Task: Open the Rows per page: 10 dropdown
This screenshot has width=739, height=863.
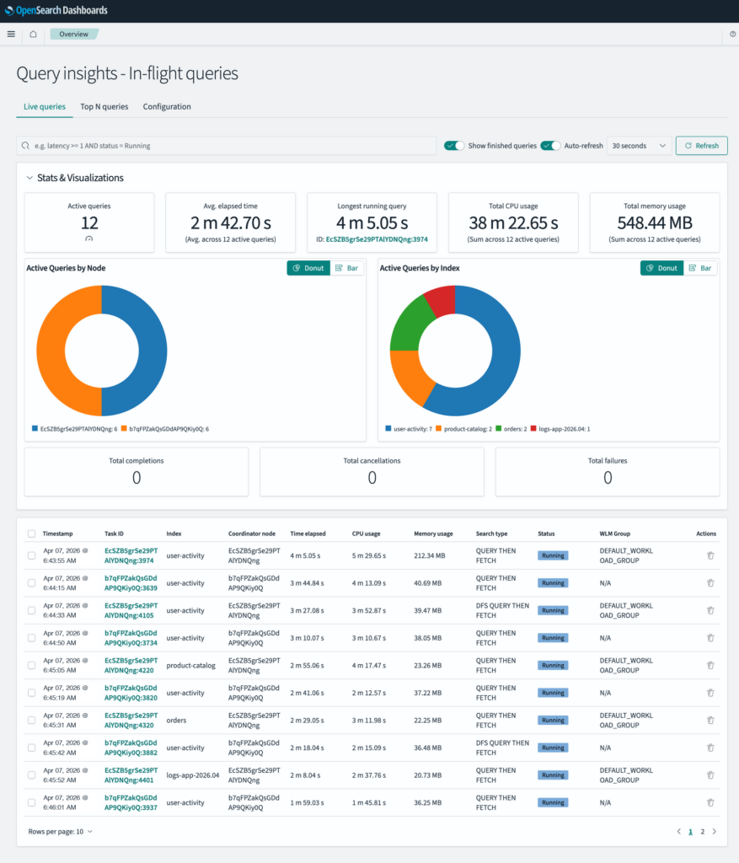Action: 61,832
